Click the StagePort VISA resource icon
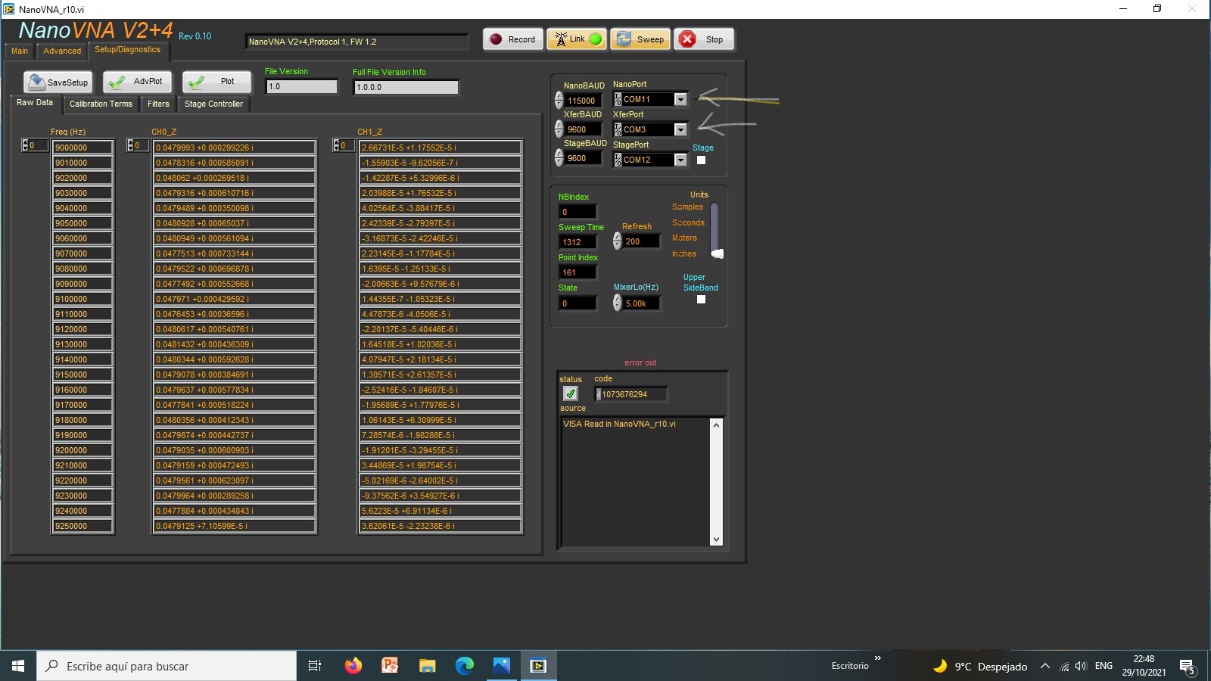 tap(618, 160)
